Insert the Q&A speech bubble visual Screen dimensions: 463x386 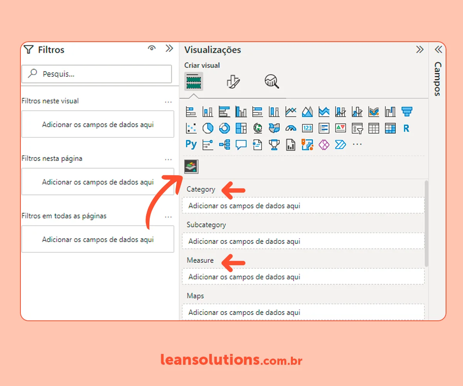click(x=241, y=145)
